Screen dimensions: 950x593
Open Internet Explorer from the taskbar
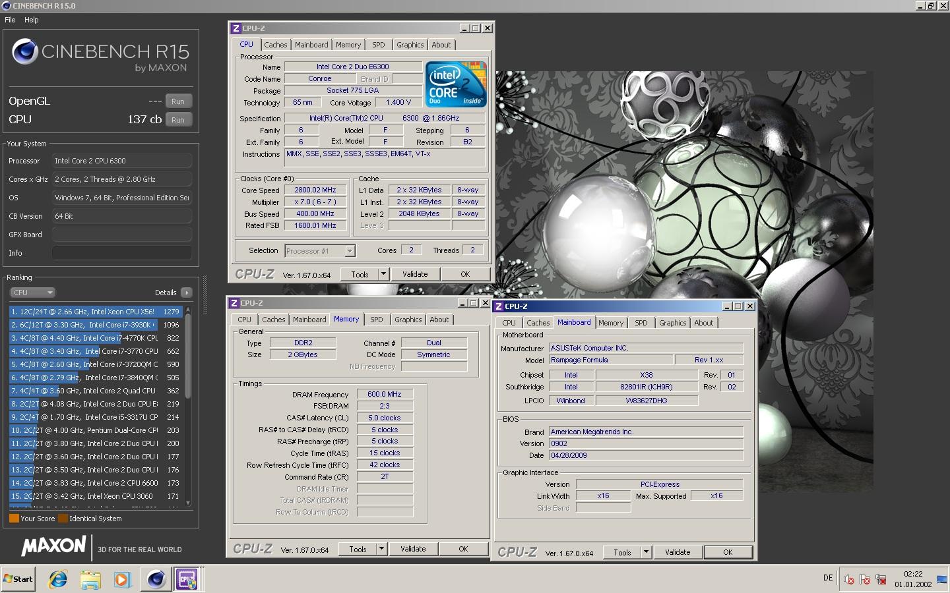point(58,579)
